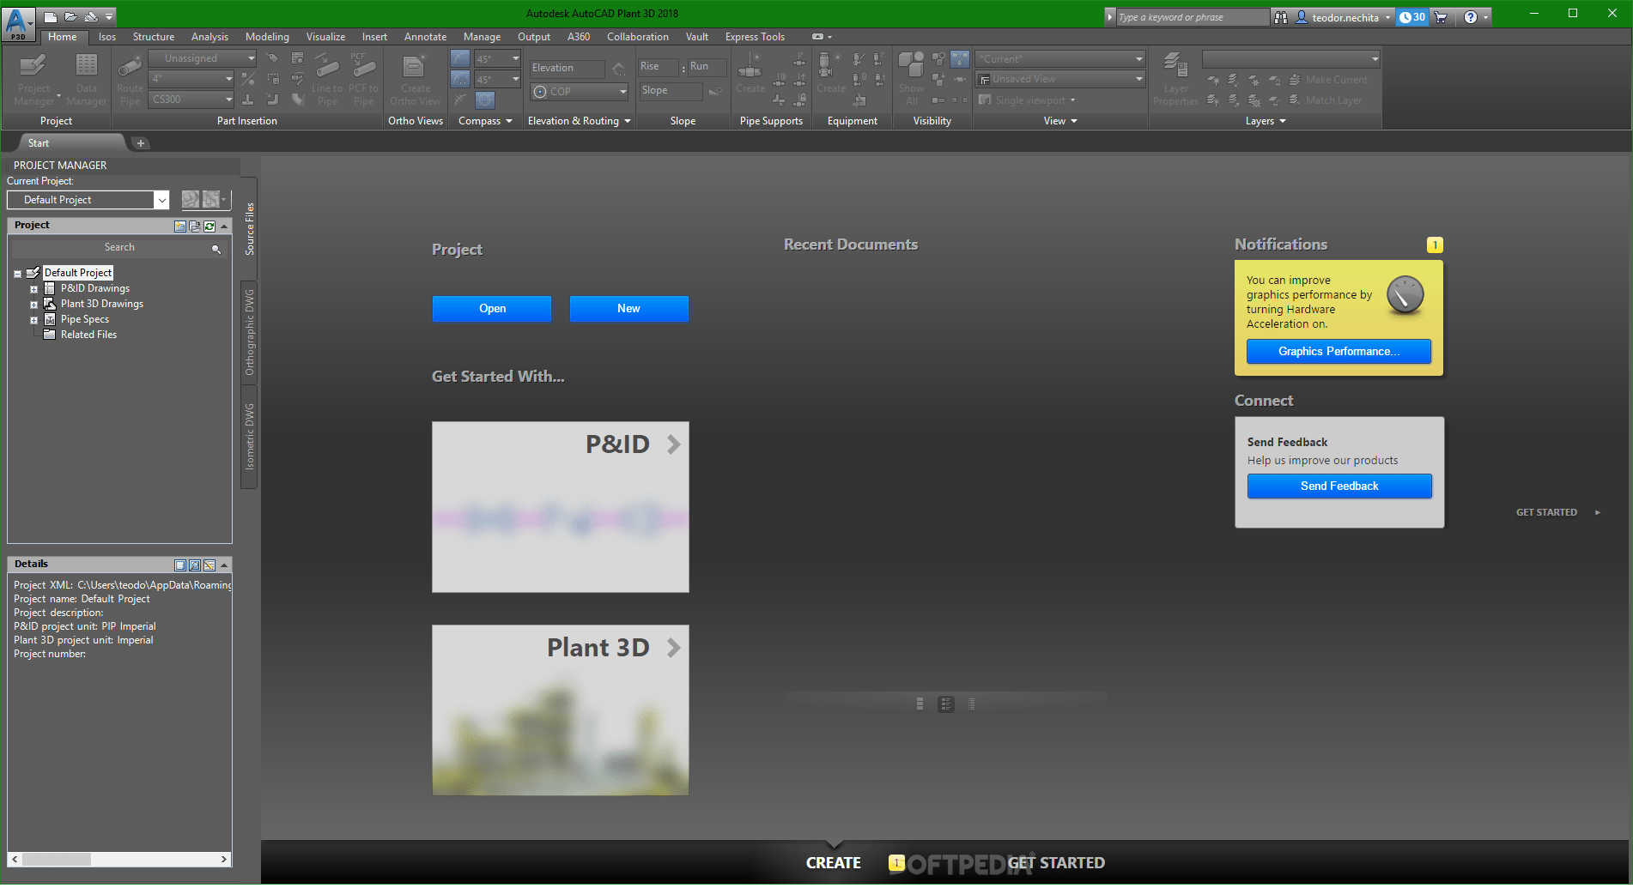
Task: Select the middle view option under Recent Documents
Action: [946, 704]
